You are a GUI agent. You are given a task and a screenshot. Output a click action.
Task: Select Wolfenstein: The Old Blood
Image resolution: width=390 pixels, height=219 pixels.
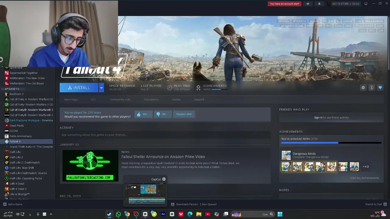pyautogui.click(x=27, y=83)
